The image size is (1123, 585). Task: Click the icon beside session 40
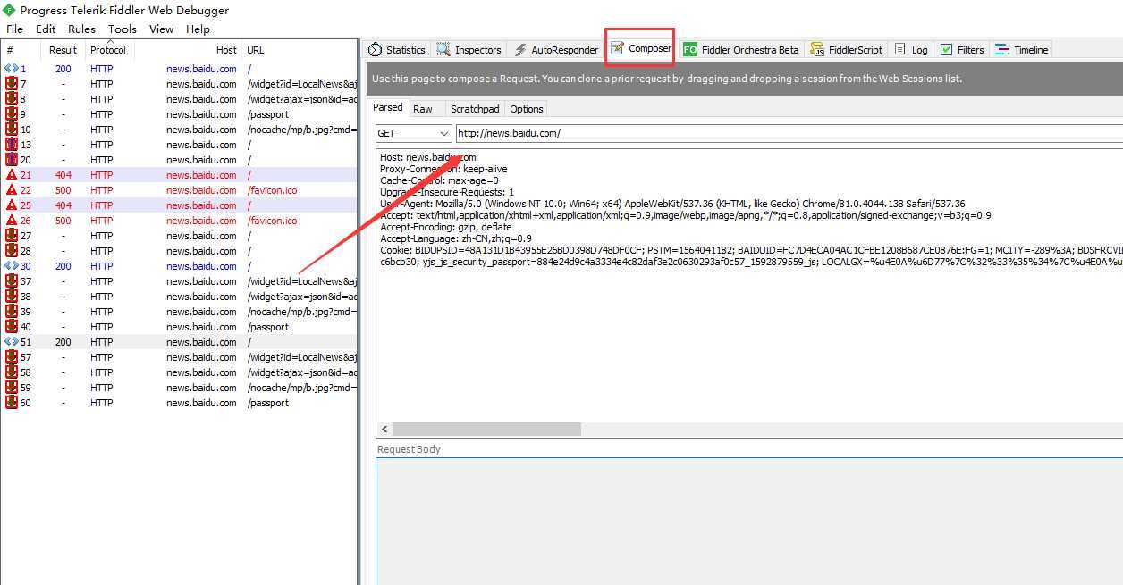[x=12, y=327]
